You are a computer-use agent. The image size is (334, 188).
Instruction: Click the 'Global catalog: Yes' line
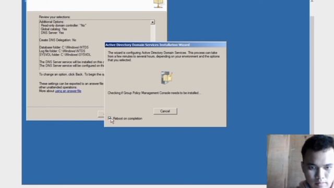coord(54,29)
